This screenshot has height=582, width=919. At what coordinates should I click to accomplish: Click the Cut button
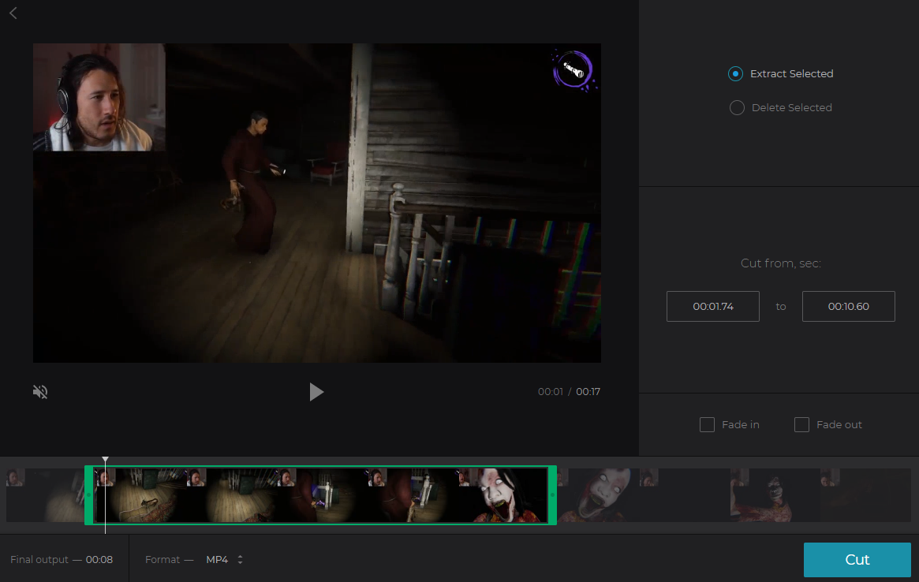pyautogui.click(x=857, y=560)
